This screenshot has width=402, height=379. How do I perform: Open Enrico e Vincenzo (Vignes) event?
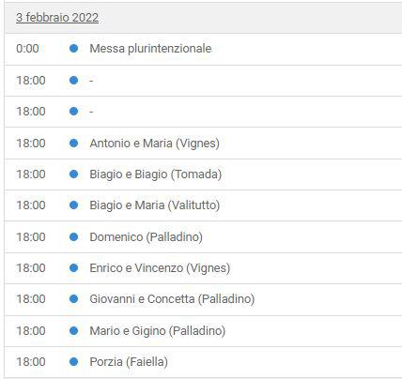pyautogui.click(x=160, y=268)
